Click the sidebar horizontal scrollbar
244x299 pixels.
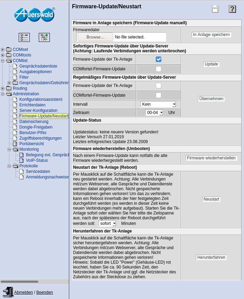(20, 282)
